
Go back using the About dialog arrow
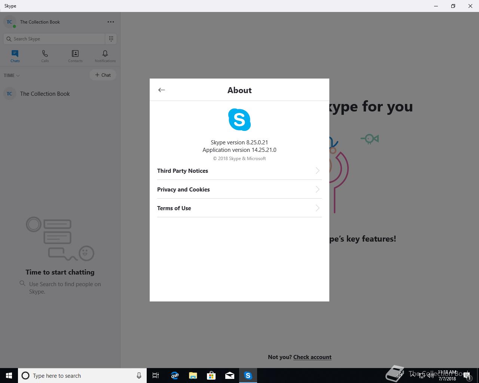162,90
